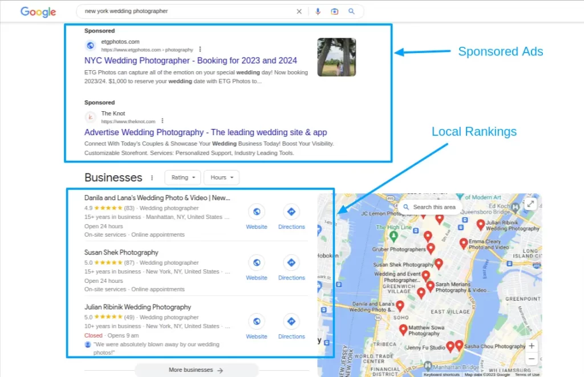Screen dimensions: 584x377
Task: Zoom out the map with minus button
Action: pos(532,359)
